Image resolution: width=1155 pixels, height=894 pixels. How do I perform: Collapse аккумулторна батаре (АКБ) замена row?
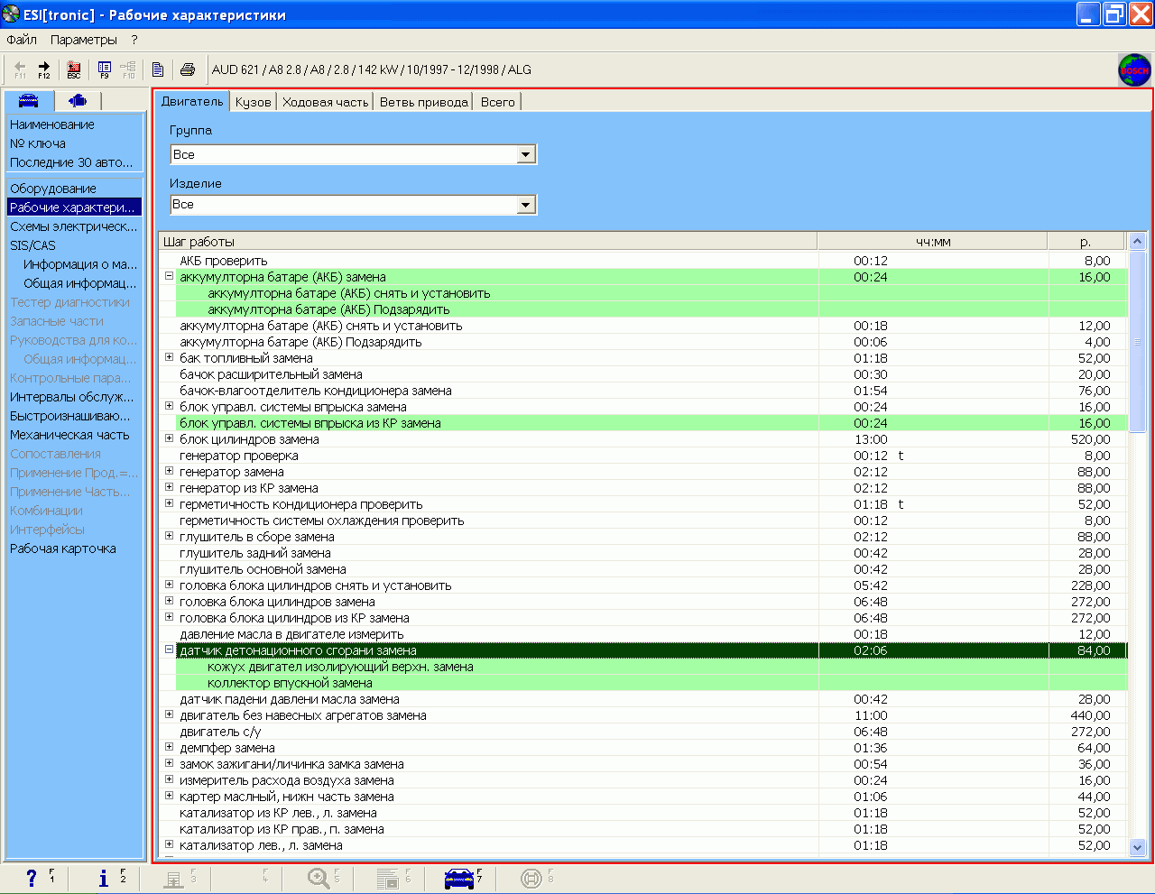click(169, 276)
